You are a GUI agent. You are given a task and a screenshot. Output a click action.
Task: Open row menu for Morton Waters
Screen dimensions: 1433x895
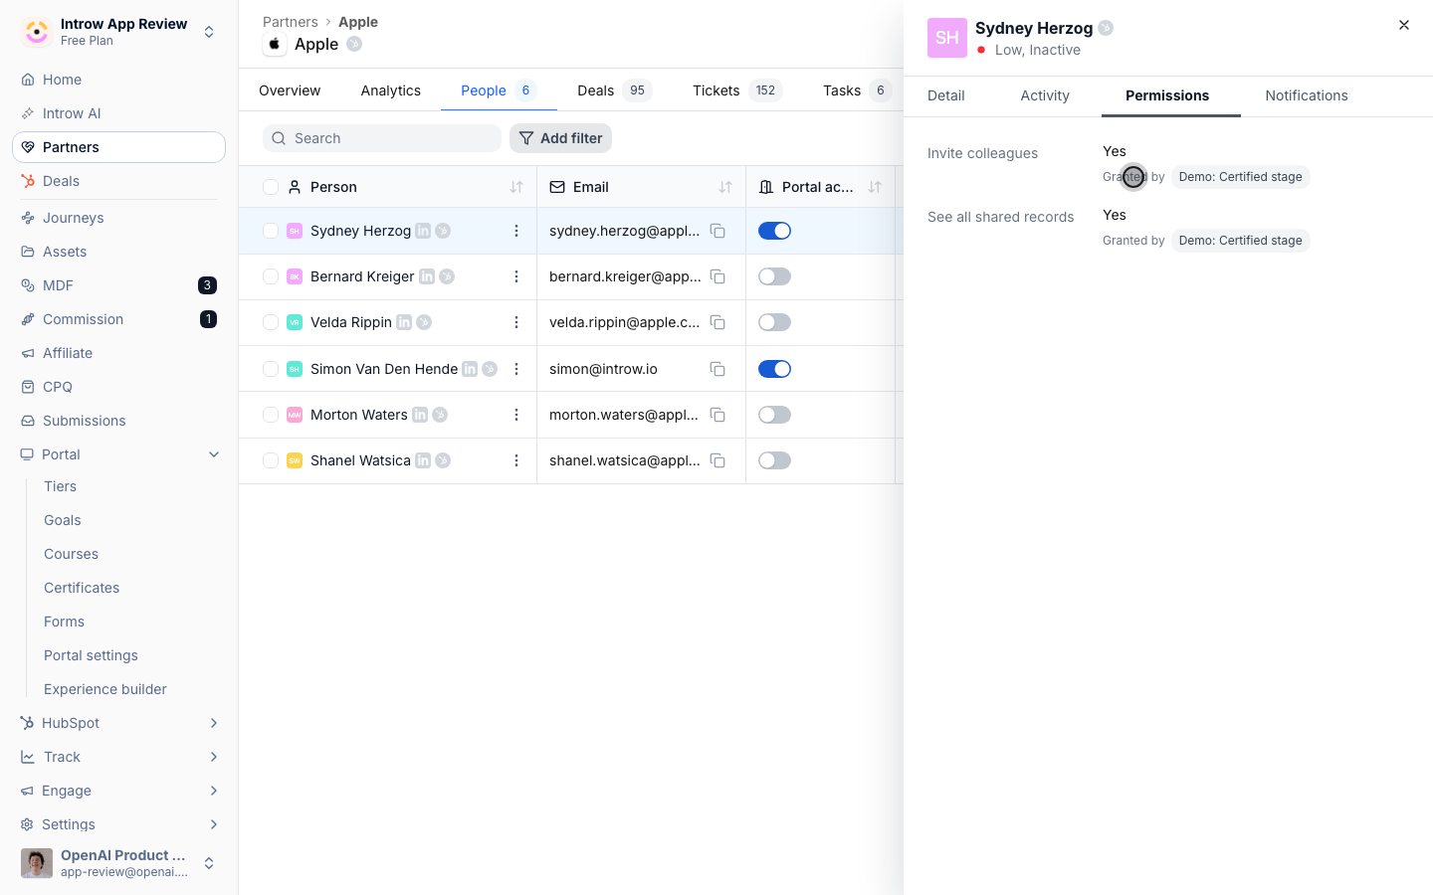tap(516, 415)
